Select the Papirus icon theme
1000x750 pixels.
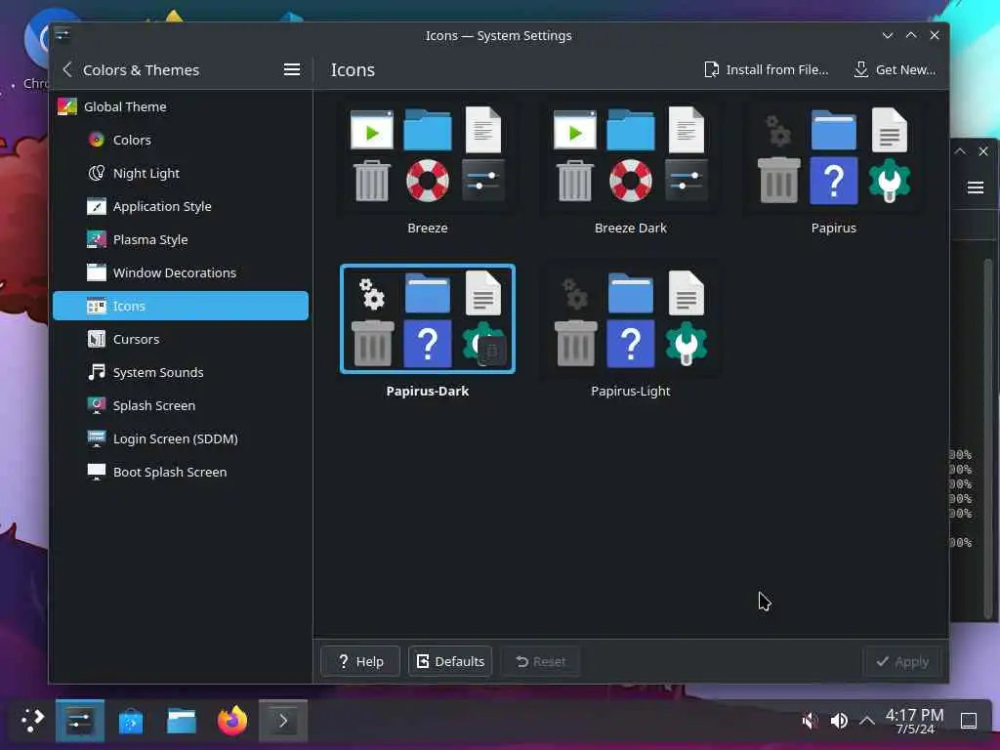[x=834, y=156]
